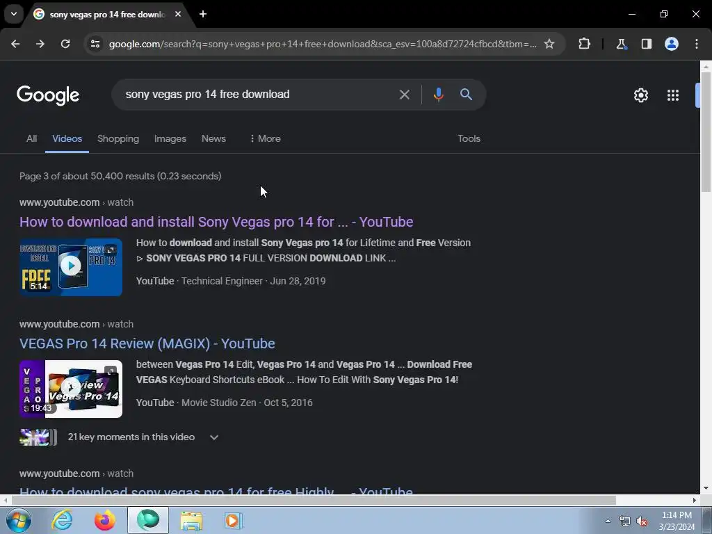Open a new browser tab
Image resolution: width=712 pixels, height=534 pixels.
[203, 14]
